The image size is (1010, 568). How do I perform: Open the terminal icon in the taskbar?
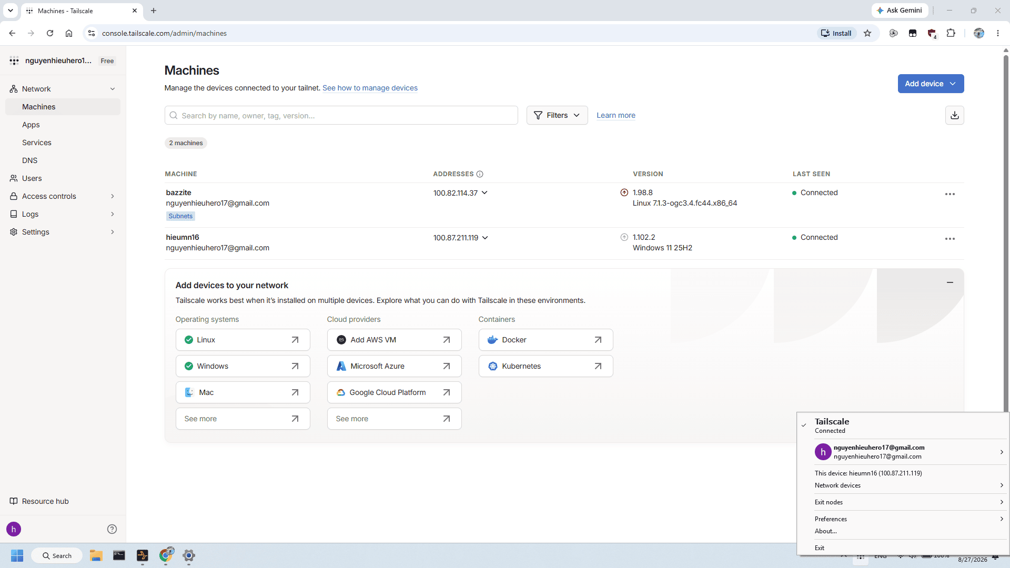pyautogui.click(x=119, y=555)
